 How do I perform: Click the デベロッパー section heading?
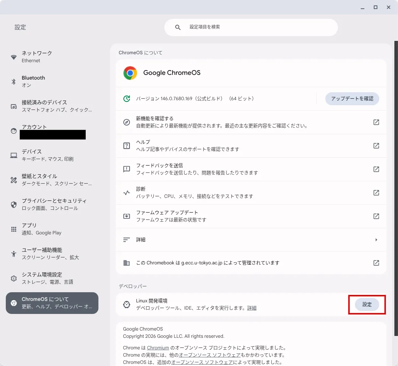[x=133, y=286]
